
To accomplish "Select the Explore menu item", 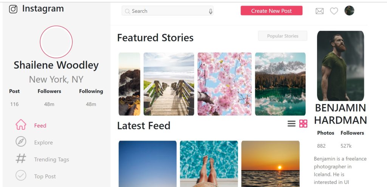I will [x=43, y=143].
